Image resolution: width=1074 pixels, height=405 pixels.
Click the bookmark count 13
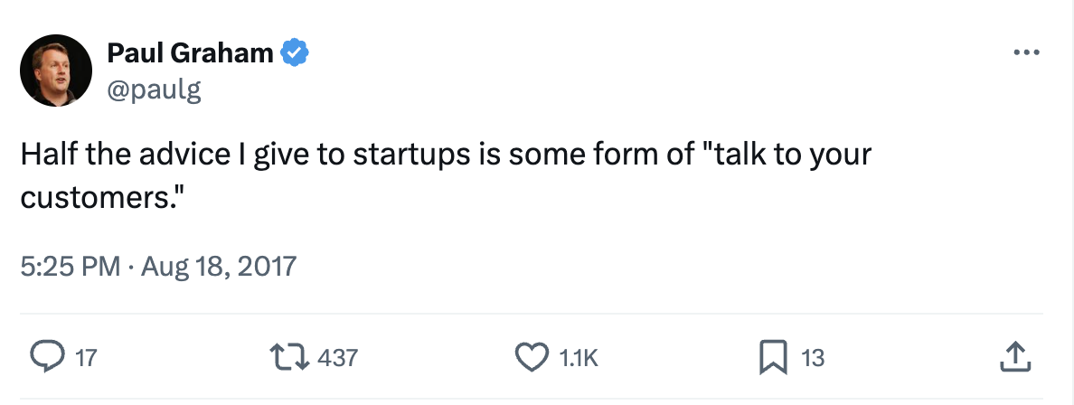pyautogui.click(x=813, y=358)
